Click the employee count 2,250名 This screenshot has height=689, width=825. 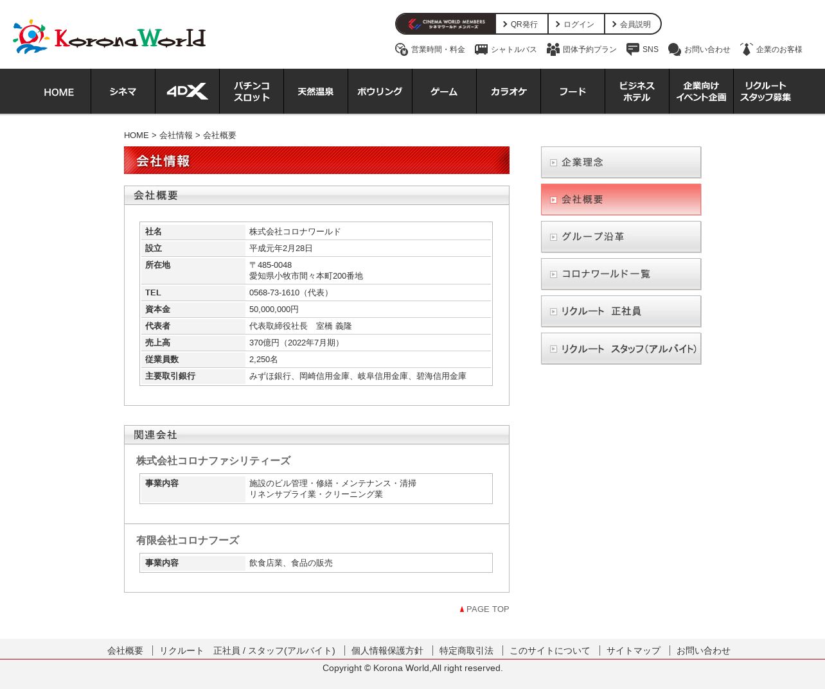263,360
